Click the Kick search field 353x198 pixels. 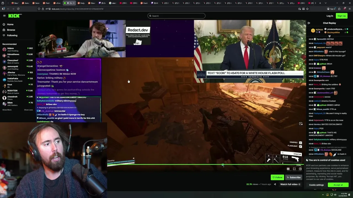[176, 16]
